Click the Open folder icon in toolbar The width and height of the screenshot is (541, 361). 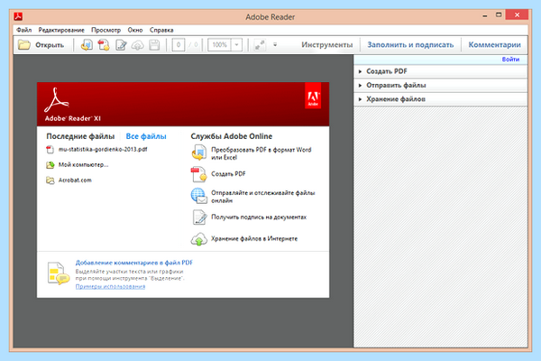[x=24, y=45]
